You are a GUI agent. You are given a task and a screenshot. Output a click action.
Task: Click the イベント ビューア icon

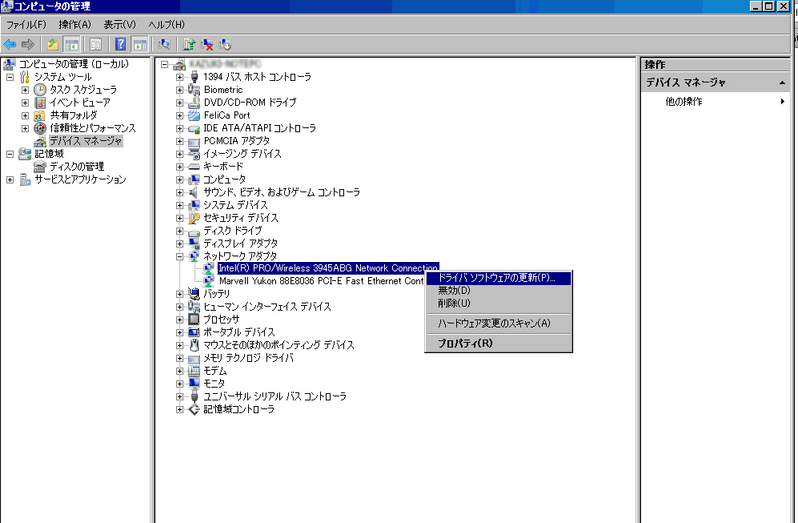[40, 103]
